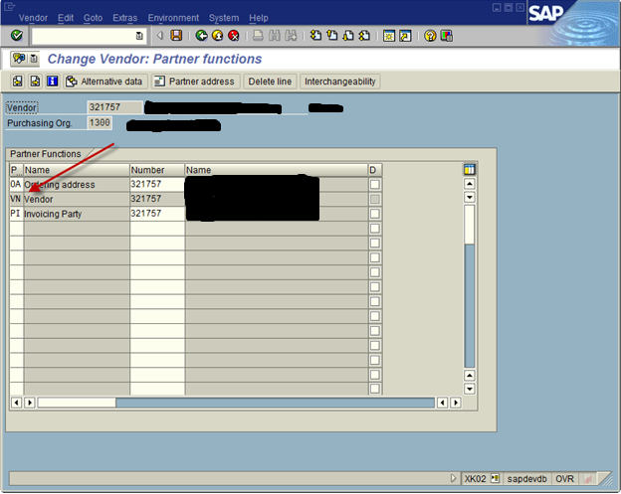Viewport: 621px width, 494px height.
Task: Click the Next screen toolbar icon
Action: point(35,82)
